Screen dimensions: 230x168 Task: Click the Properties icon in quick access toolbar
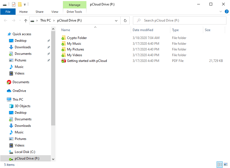tap(14, 4)
